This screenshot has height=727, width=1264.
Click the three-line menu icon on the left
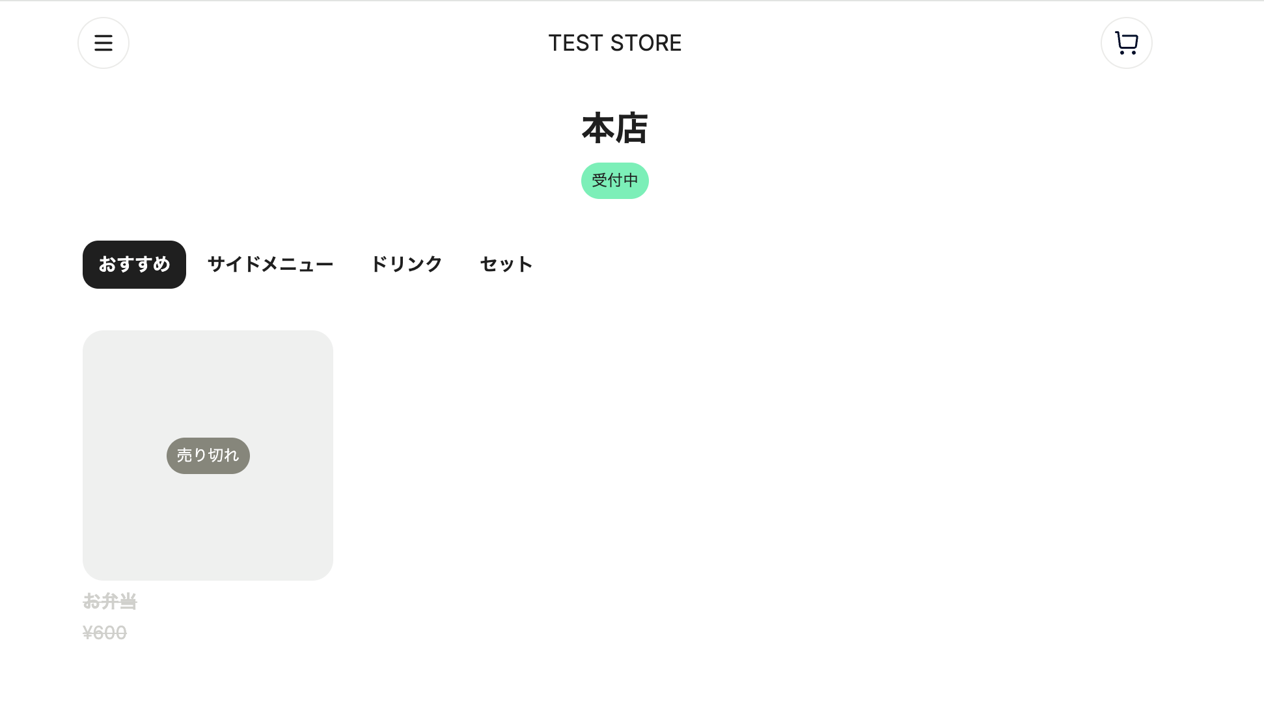point(103,42)
